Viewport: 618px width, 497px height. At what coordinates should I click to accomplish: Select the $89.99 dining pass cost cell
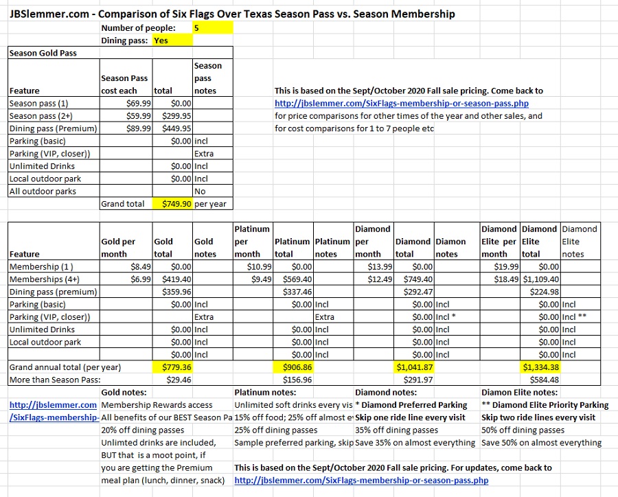126,128
